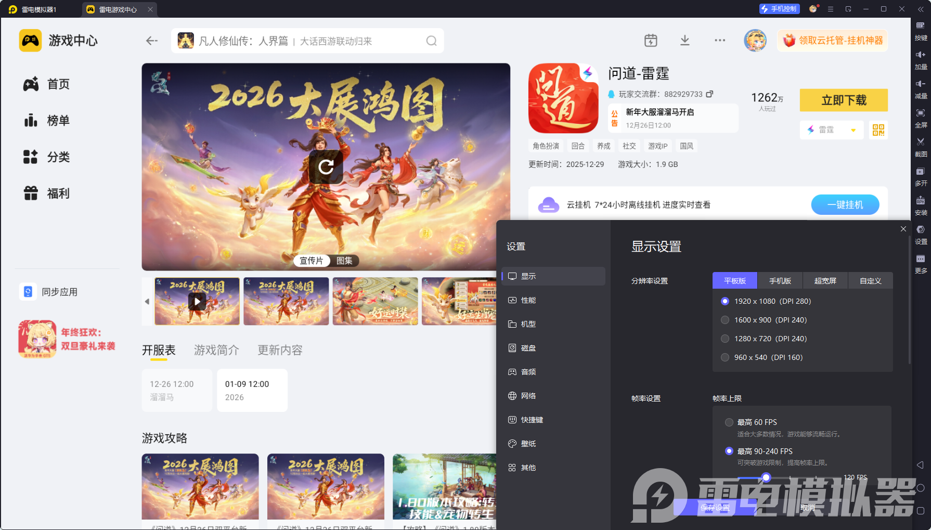Click 取消 to cancel settings
Screen dimensions: 931x530
(x=808, y=508)
